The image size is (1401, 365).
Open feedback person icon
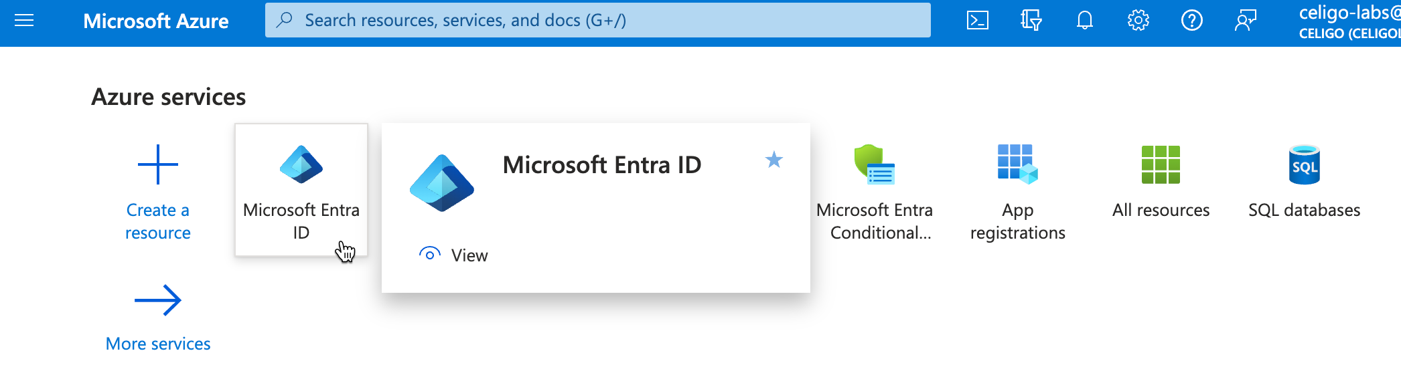point(1246,21)
